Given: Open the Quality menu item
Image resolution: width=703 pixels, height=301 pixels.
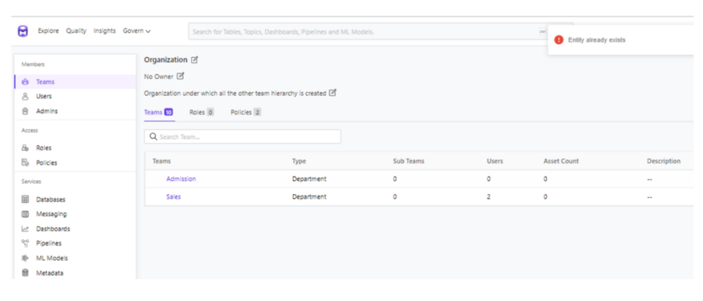Looking at the screenshot, I should tap(76, 31).
